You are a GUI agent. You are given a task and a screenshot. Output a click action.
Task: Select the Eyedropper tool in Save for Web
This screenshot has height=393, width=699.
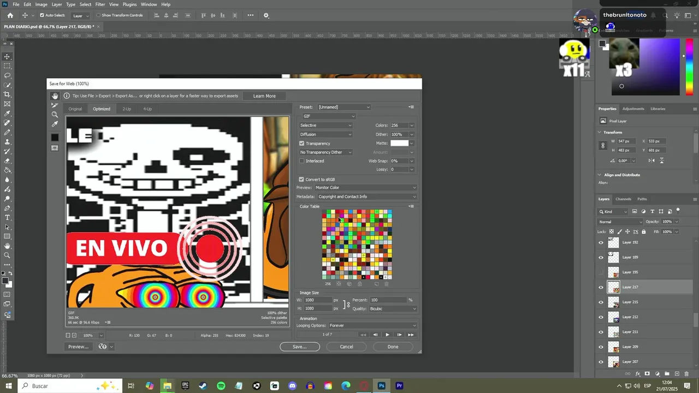click(x=55, y=124)
